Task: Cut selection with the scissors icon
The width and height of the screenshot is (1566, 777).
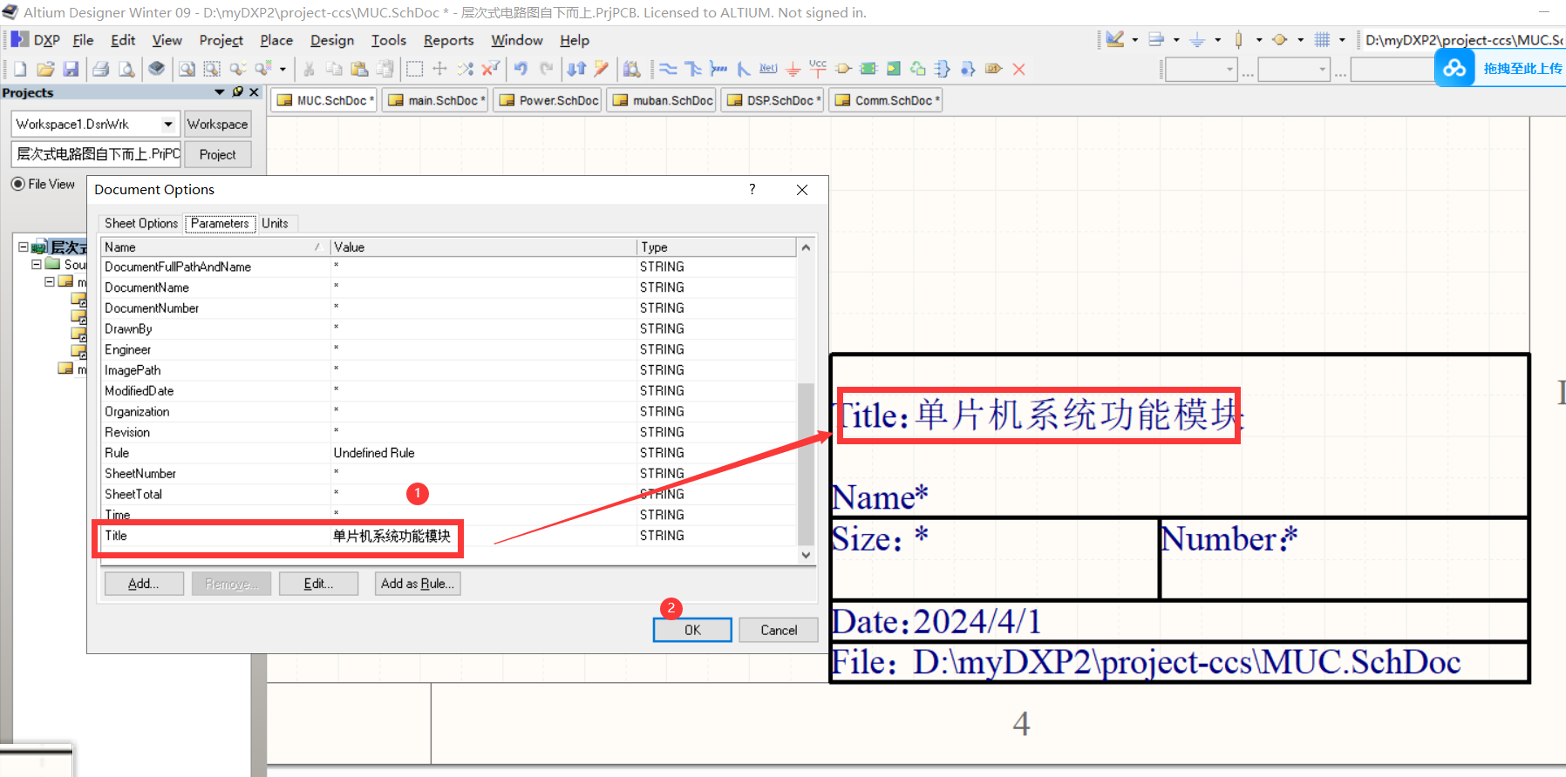Action: pos(309,69)
